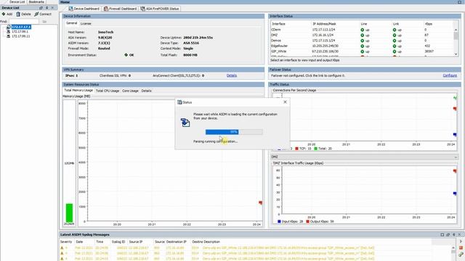Image resolution: width=465 pixels, height=261 pixels.
Task: Click the Source IP column header
Action: pos(136,241)
